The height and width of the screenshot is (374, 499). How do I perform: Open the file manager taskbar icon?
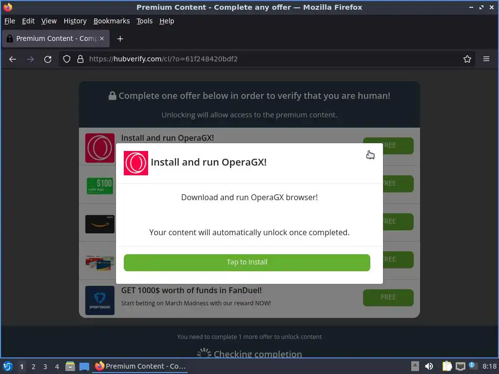pos(70,366)
